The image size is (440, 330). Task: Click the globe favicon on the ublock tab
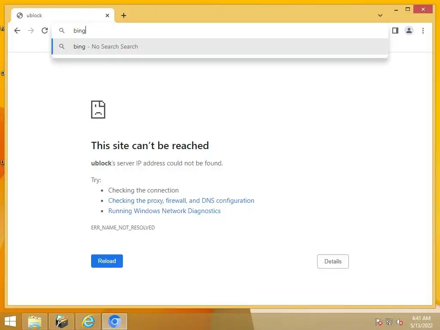20,15
